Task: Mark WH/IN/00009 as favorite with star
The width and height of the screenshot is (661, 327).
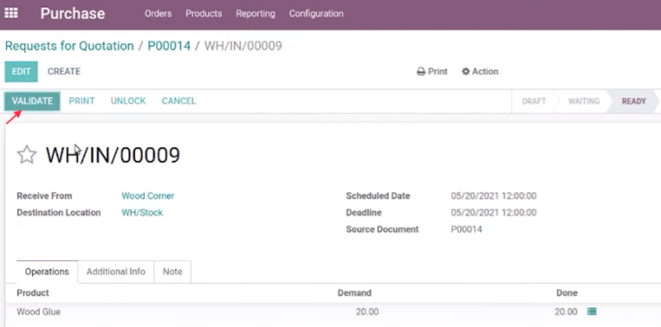Action: click(27, 155)
